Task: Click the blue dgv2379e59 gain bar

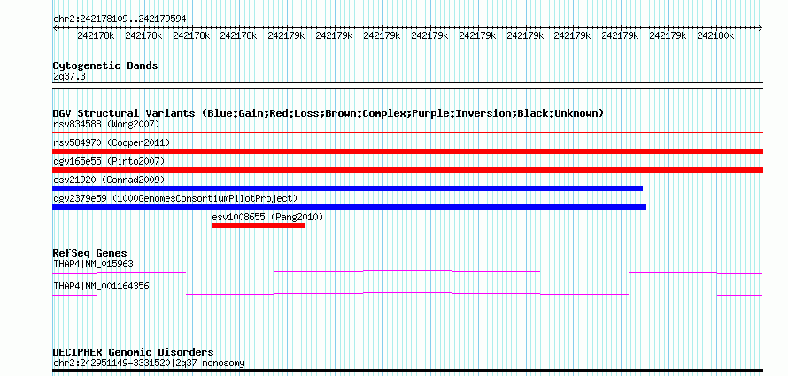Action: 349,207
